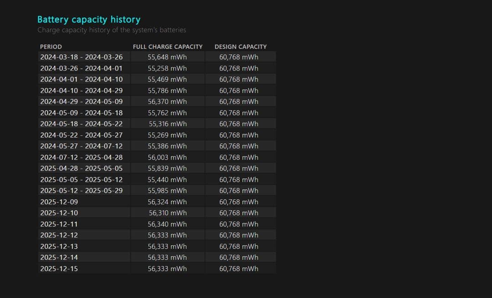Click the 56,310 mWh capacity cell
The height and width of the screenshot is (298, 492).
168,213
